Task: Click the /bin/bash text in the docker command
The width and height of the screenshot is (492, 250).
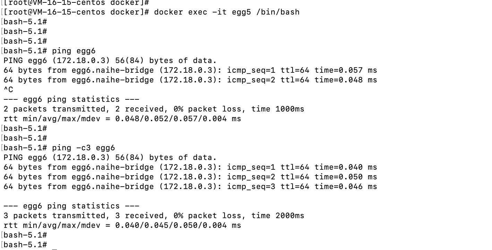Action: [x=278, y=12]
